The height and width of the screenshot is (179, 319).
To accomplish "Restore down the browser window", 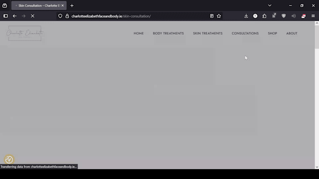I will (x=302, y=6).
